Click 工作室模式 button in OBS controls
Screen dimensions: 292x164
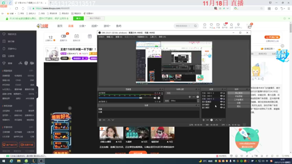(x=239, y=99)
